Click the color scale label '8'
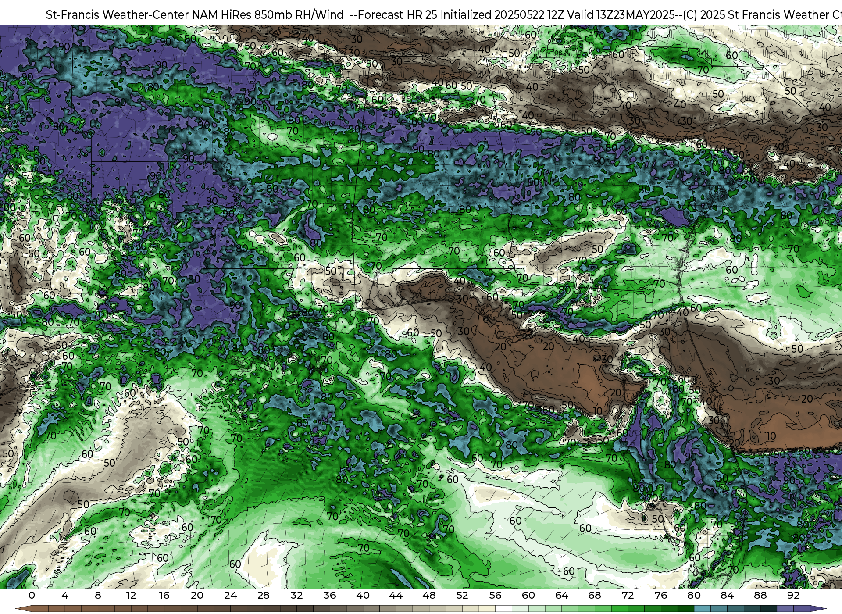The image size is (842, 614). 98,595
